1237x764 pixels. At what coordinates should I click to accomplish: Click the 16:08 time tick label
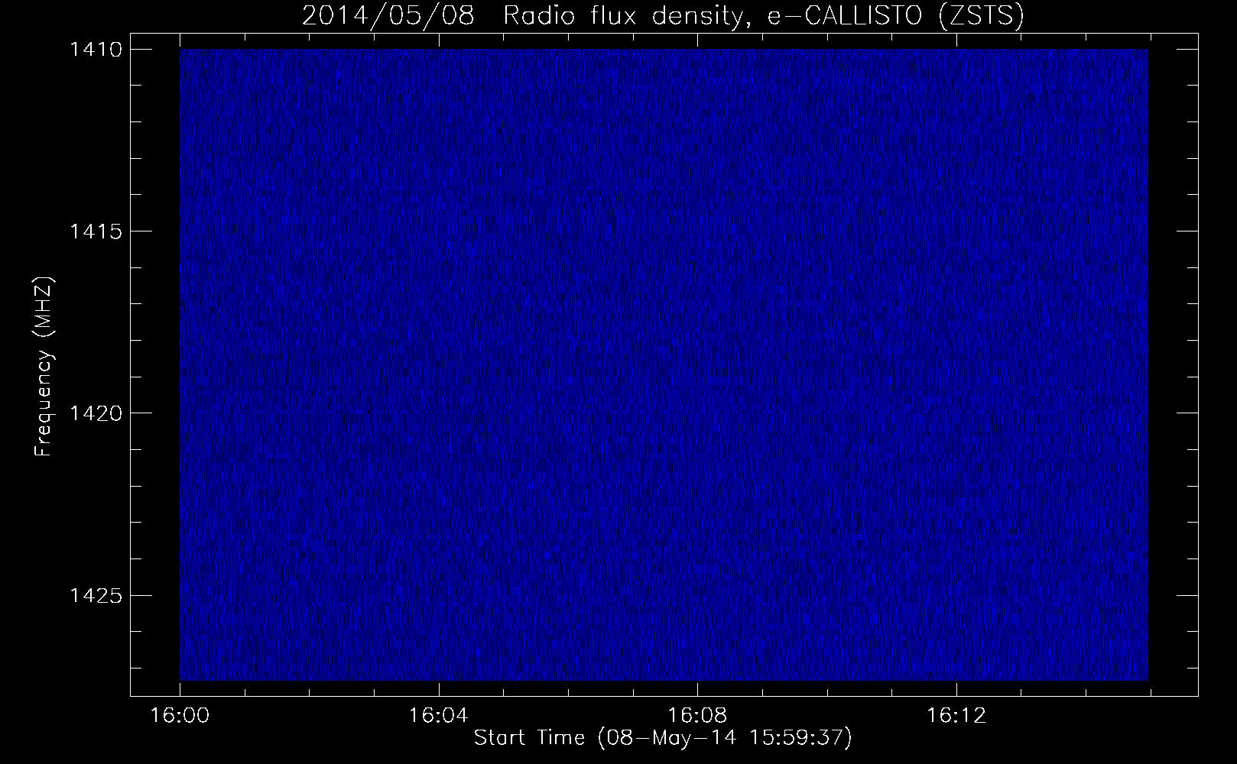[697, 715]
